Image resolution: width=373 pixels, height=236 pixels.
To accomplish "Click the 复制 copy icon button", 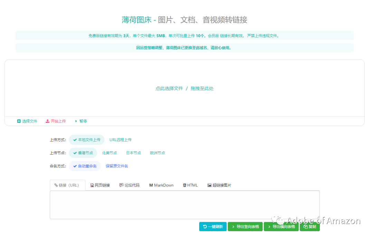I will pos(304,227).
